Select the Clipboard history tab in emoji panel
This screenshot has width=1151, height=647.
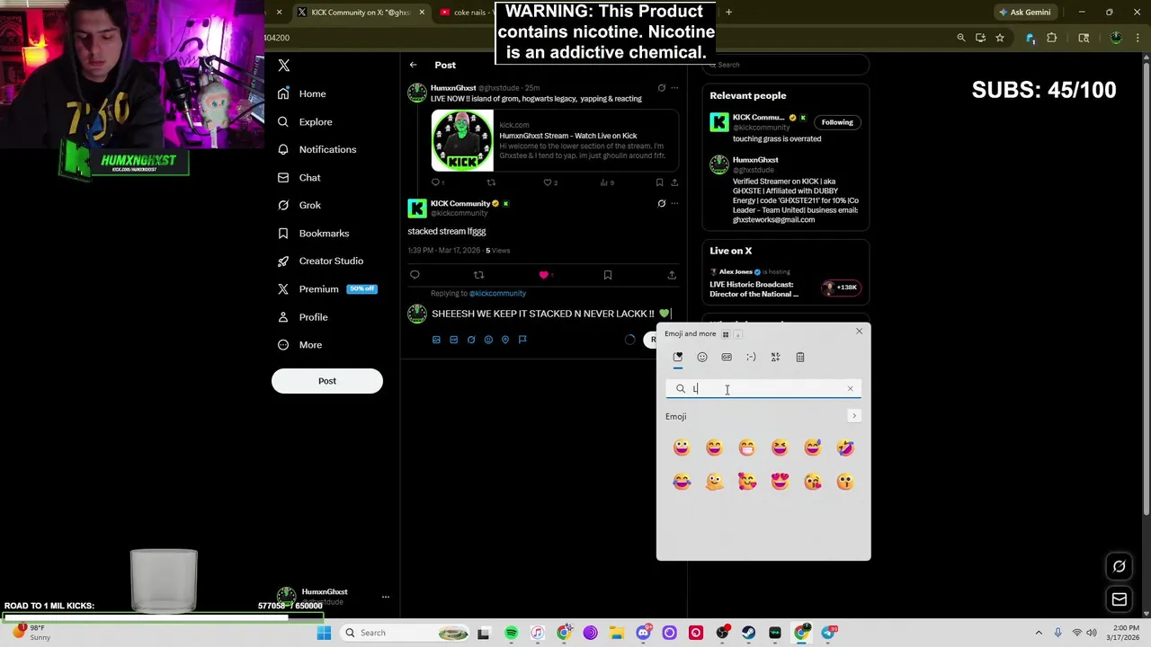click(x=799, y=357)
